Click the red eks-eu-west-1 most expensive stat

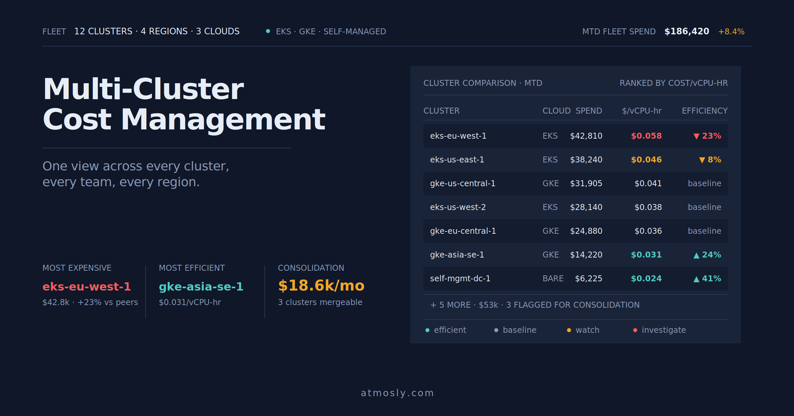87,286
